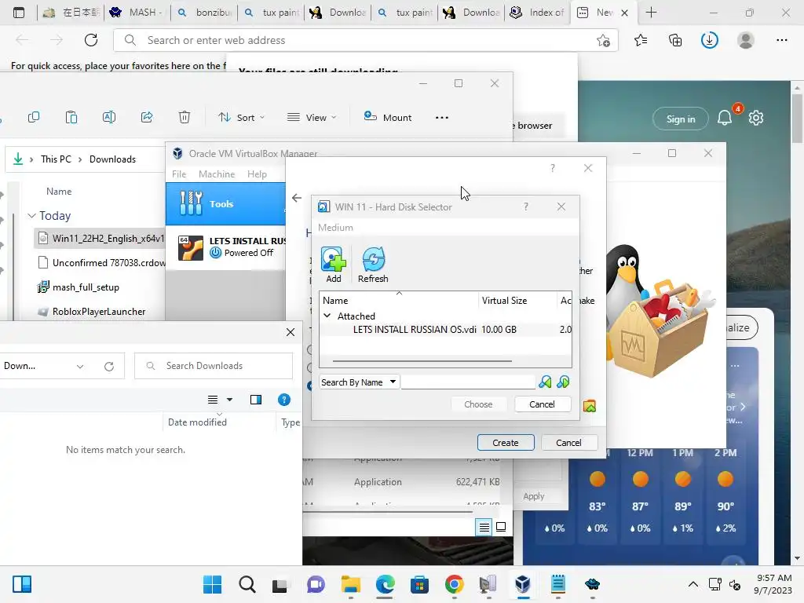The width and height of the screenshot is (804, 603).
Task: Collapse the Attached group in disk list
Action: 327,316
